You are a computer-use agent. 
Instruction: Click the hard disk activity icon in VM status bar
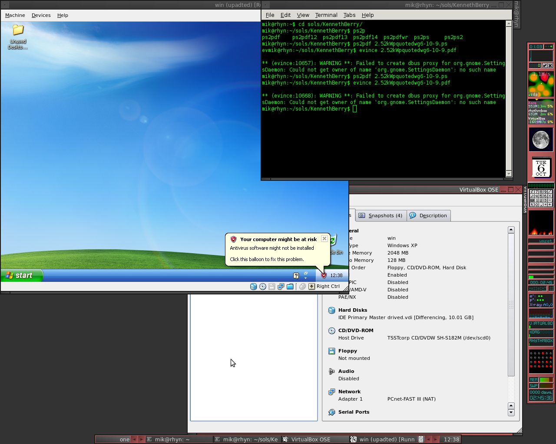[254, 287]
